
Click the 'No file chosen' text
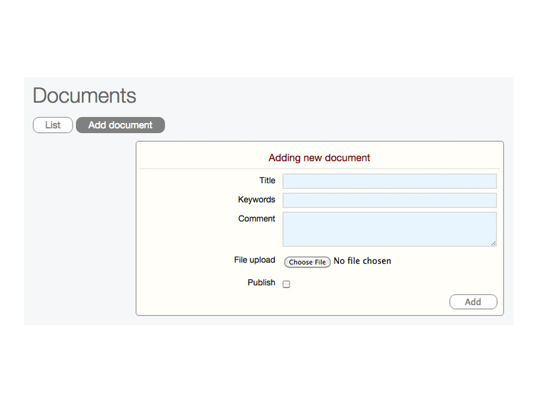pyautogui.click(x=362, y=261)
